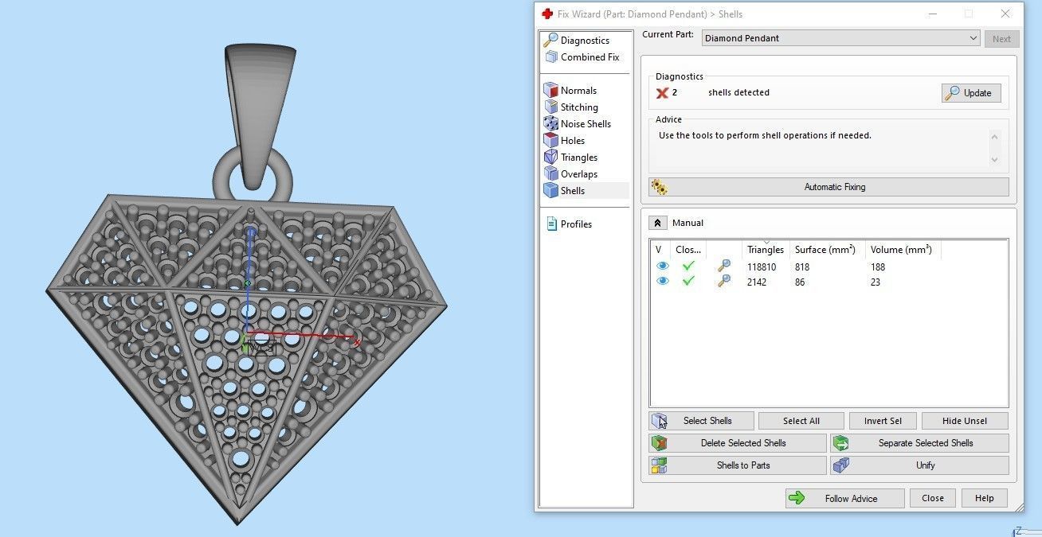The width and height of the screenshot is (1042, 537).
Task: Zoom to the 2142-triangle shell
Action: pyautogui.click(x=723, y=282)
